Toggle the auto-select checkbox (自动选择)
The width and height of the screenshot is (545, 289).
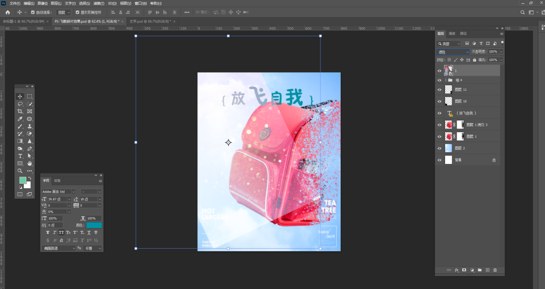point(33,12)
